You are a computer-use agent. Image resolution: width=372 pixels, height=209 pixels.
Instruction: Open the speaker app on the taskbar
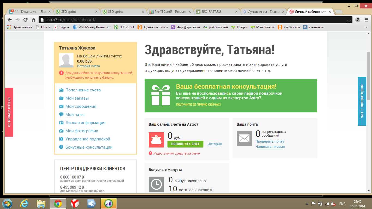(92, 204)
